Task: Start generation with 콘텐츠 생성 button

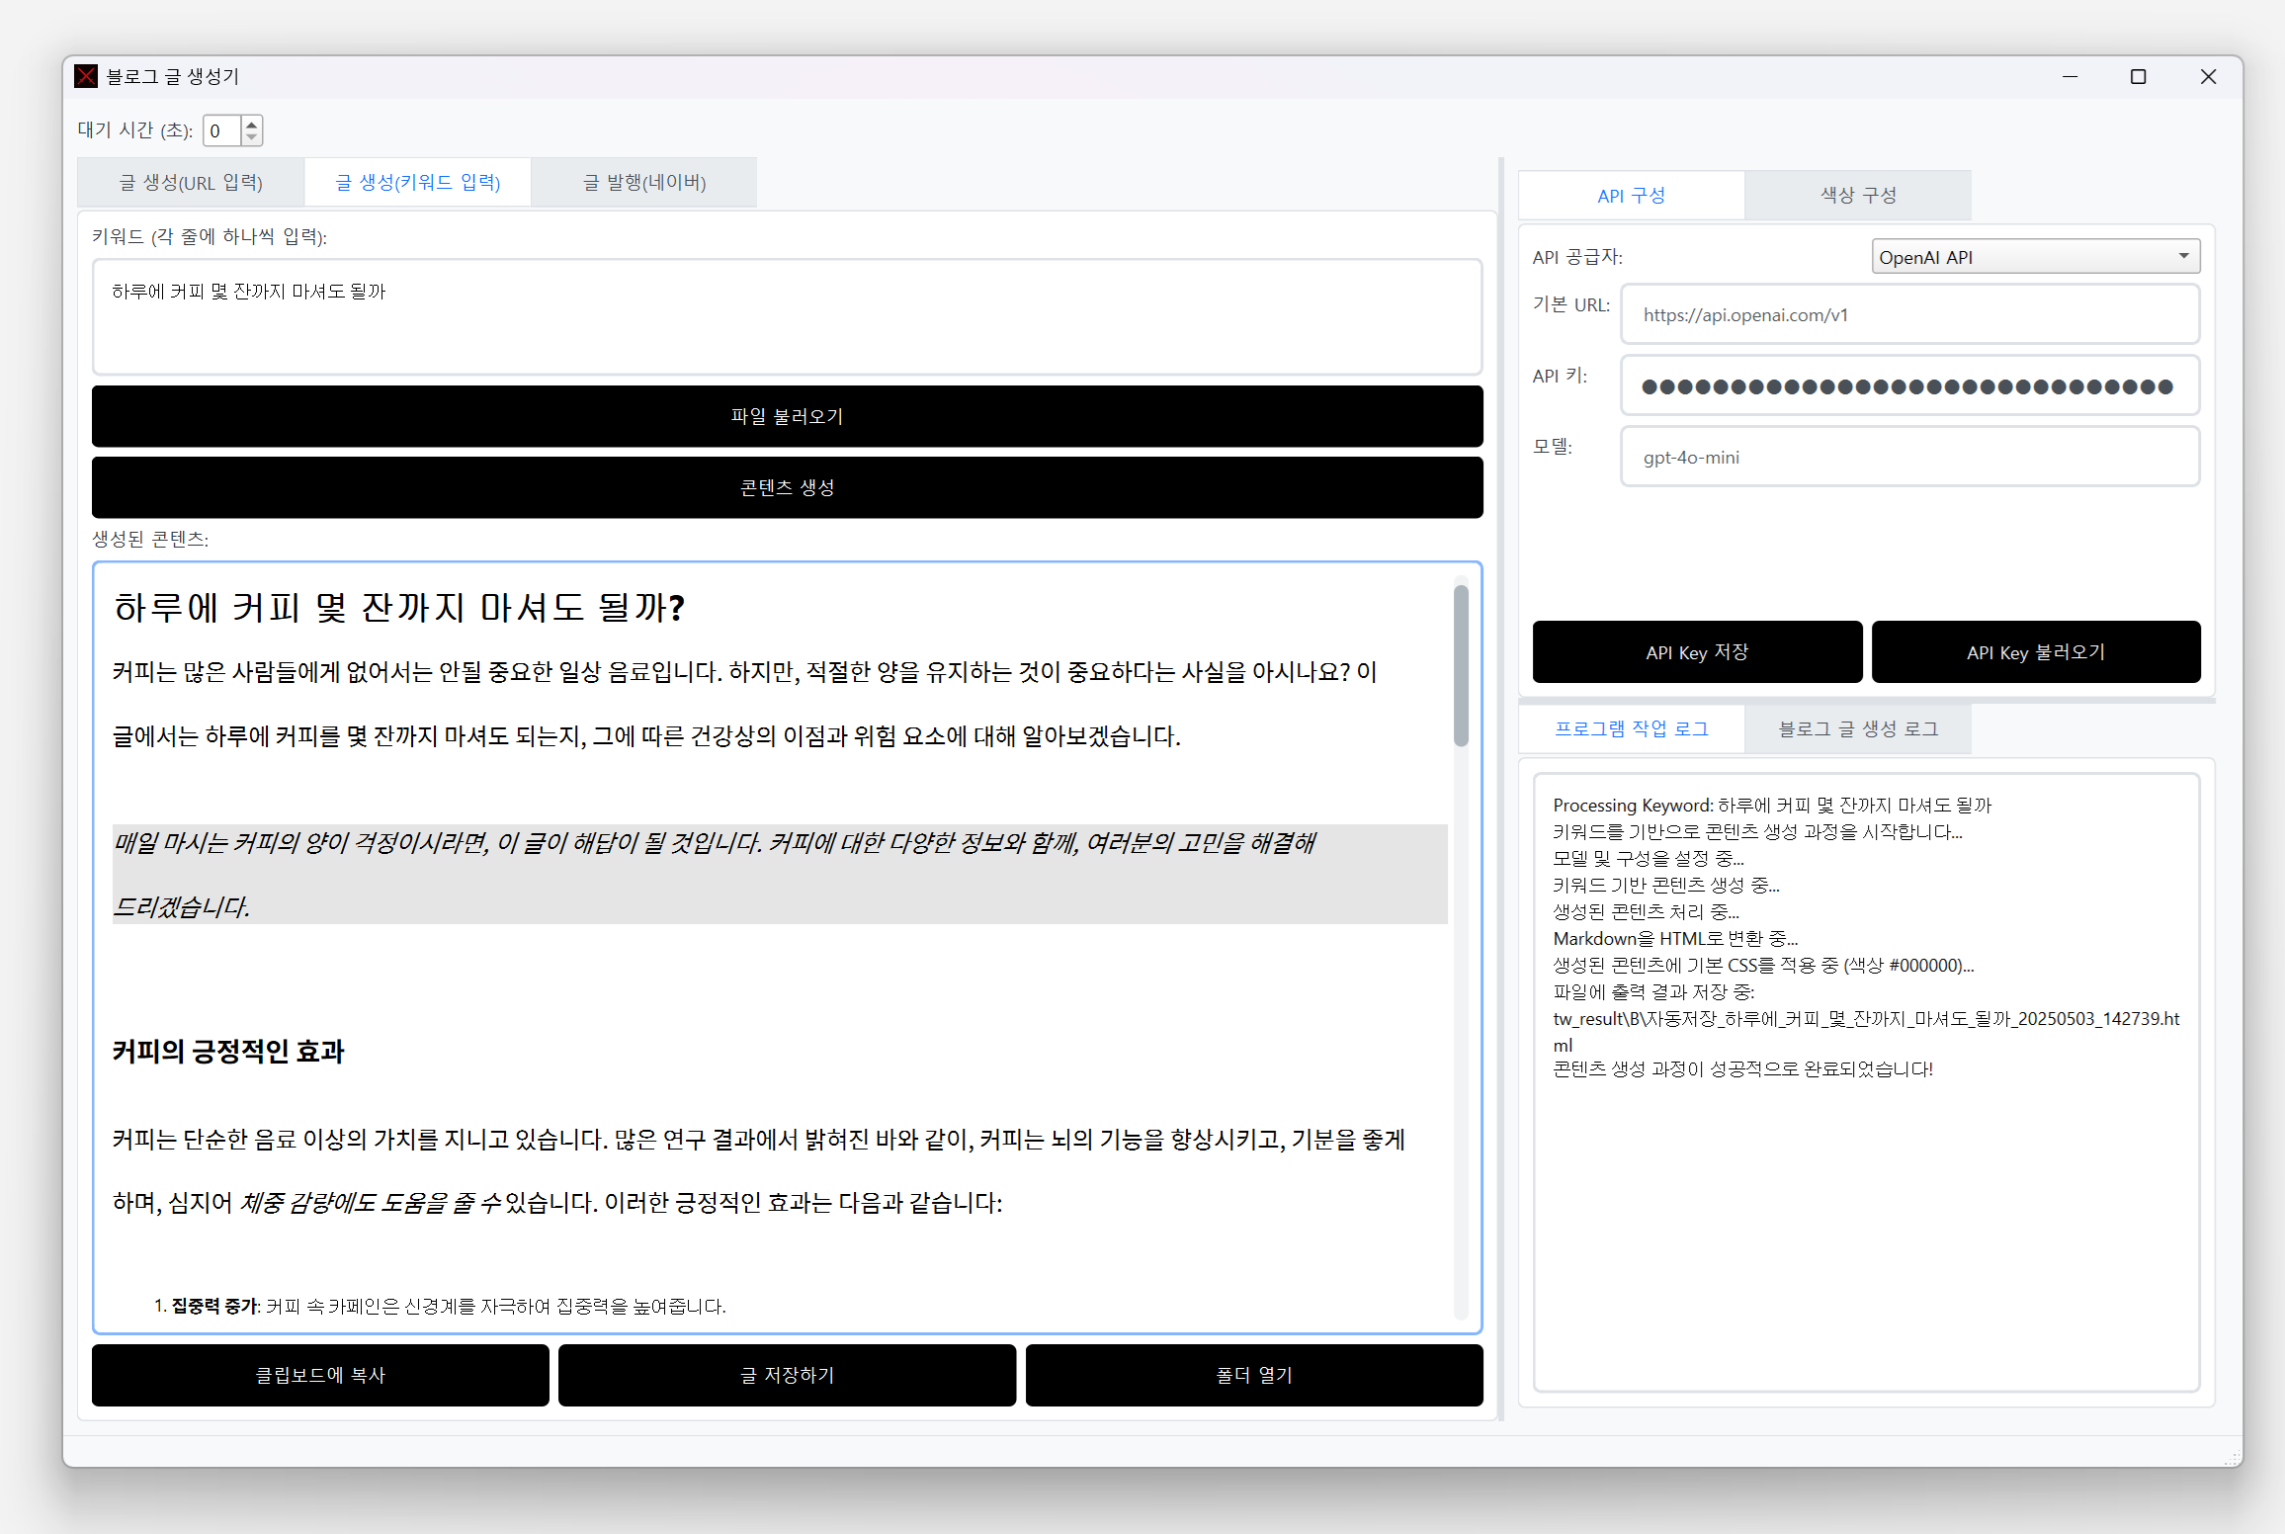Action: tap(787, 487)
